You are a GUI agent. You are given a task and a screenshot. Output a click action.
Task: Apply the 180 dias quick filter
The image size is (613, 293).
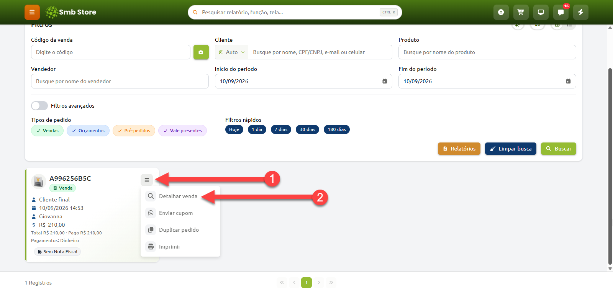(337, 129)
